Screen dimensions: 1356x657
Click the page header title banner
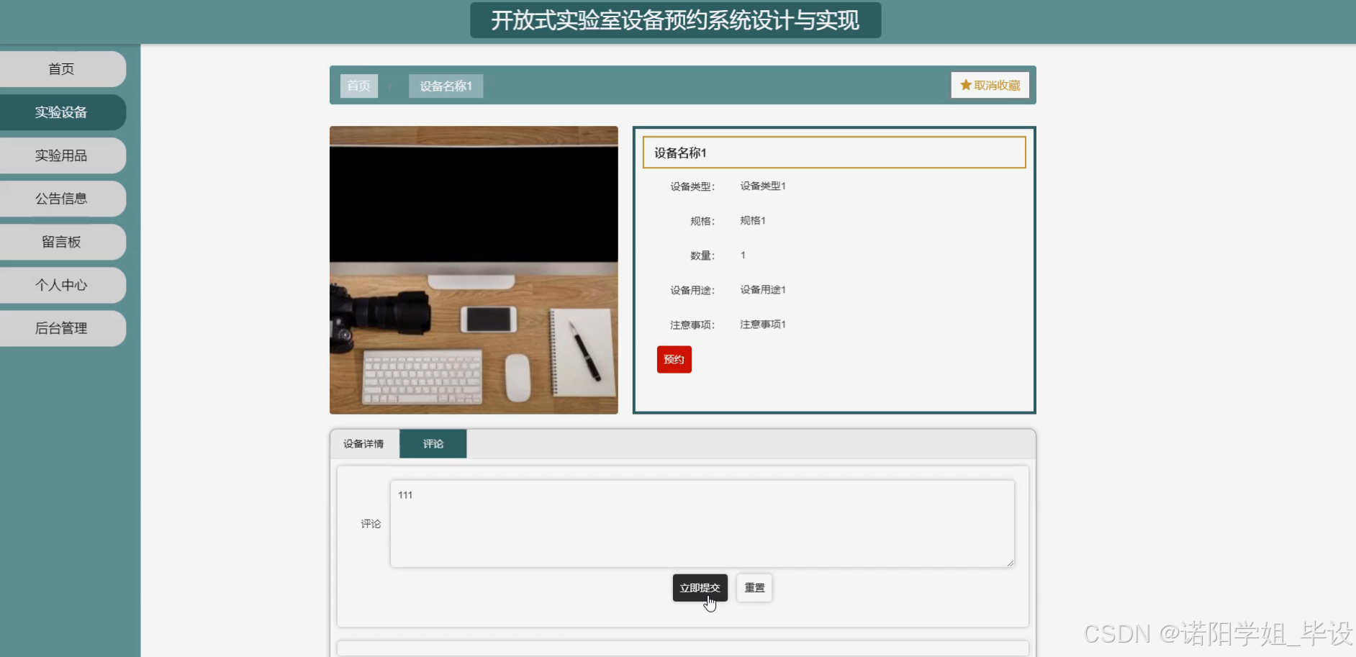pyautogui.click(x=675, y=20)
